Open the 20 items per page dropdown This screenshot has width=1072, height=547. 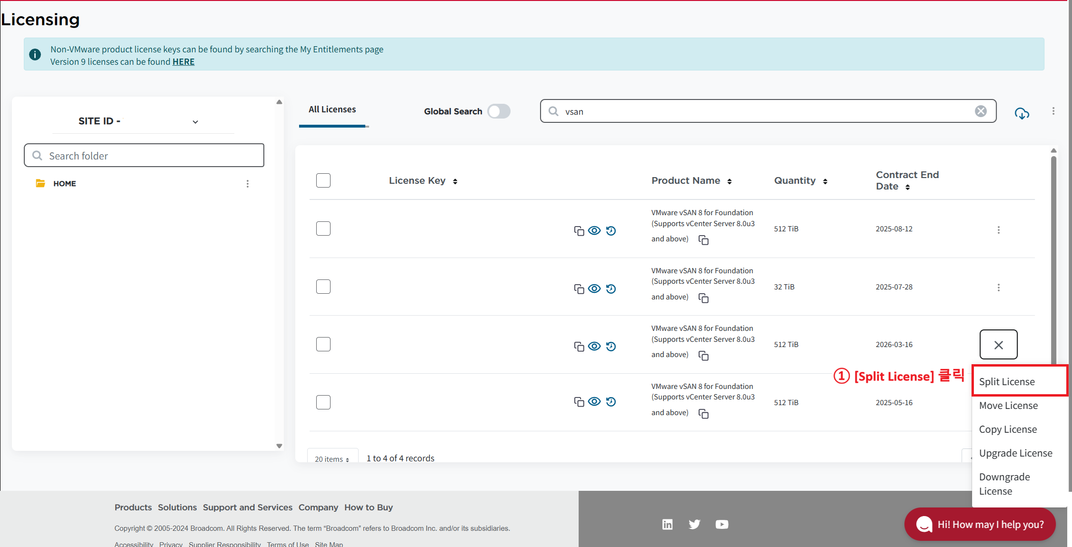point(332,459)
